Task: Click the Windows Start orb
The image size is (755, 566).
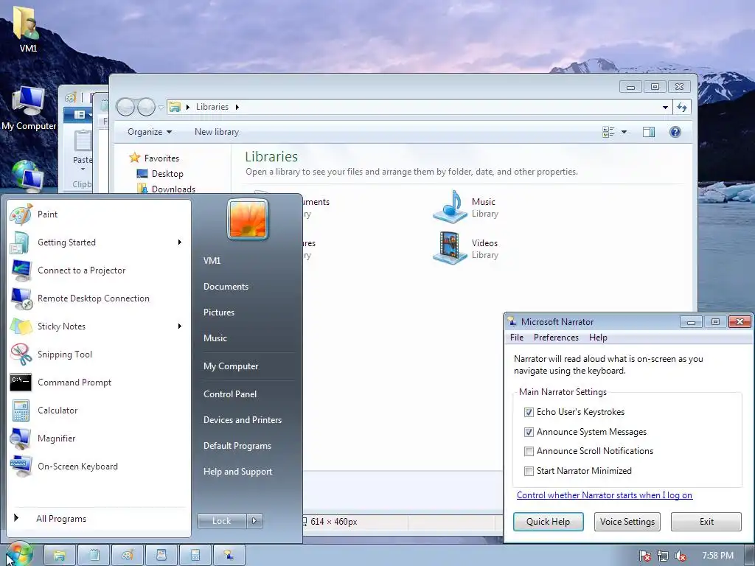Action: [x=18, y=554]
